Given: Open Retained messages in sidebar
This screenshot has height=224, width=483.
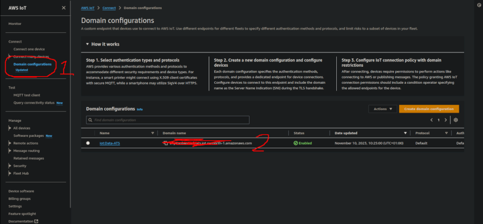Looking at the screenshot, I should coord(29,158).
